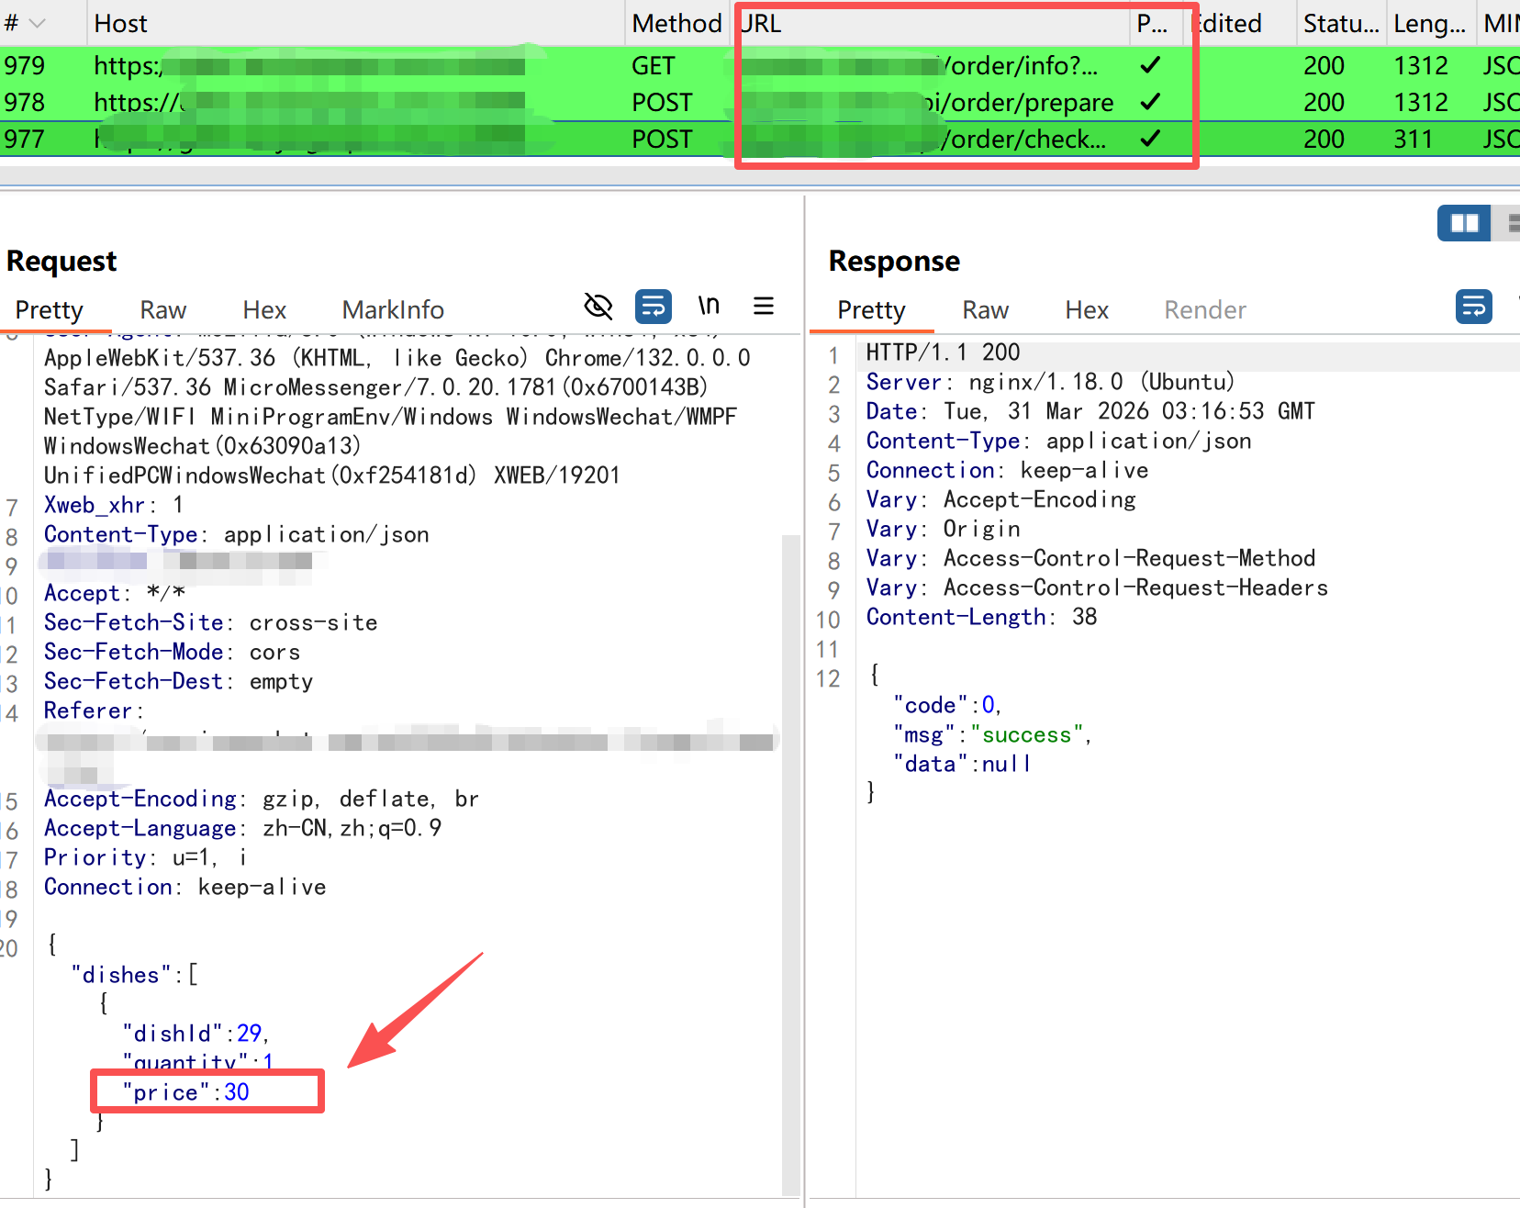Toggle word wrap icon in Request panel

(653, 306)
